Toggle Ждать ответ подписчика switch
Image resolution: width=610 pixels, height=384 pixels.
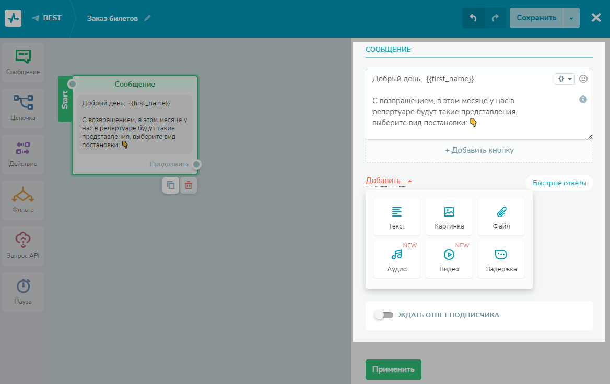click(383, 315)
